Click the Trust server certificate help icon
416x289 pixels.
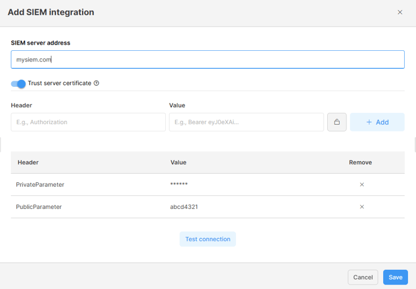tap(96, 83)
